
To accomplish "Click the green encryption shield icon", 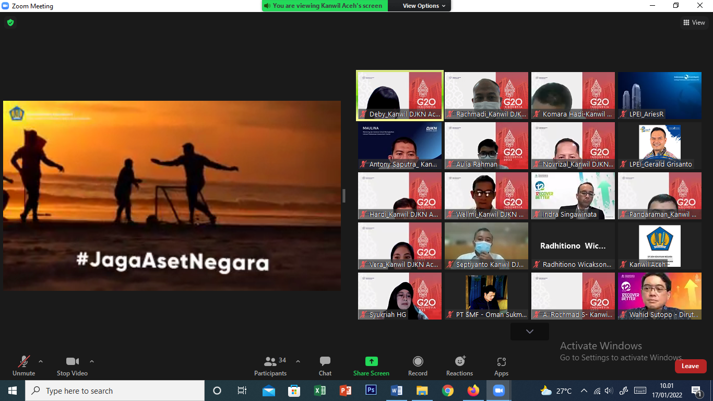I will tap(10, 22).
